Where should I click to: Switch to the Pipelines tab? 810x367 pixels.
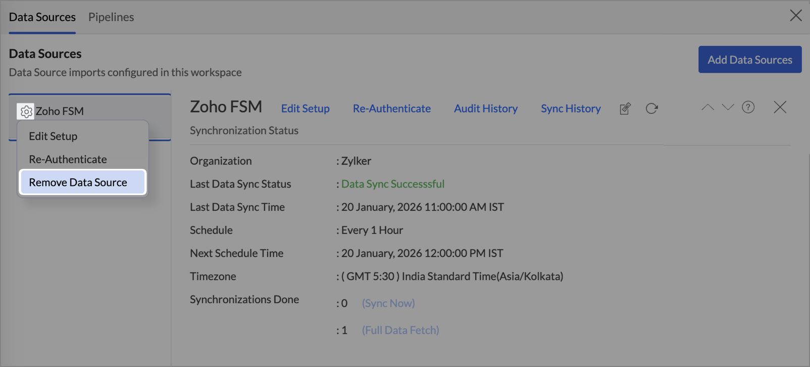pos(111,17)
